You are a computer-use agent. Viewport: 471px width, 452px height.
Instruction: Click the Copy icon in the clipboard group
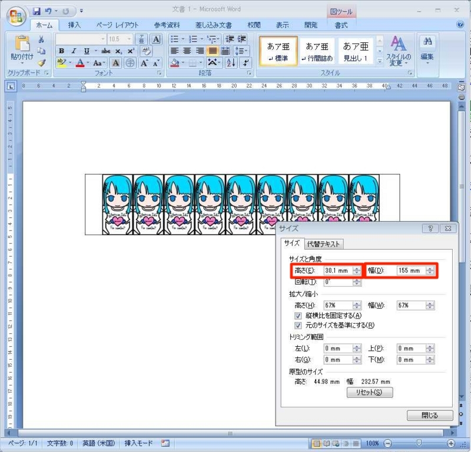click(x=41, y=51)
